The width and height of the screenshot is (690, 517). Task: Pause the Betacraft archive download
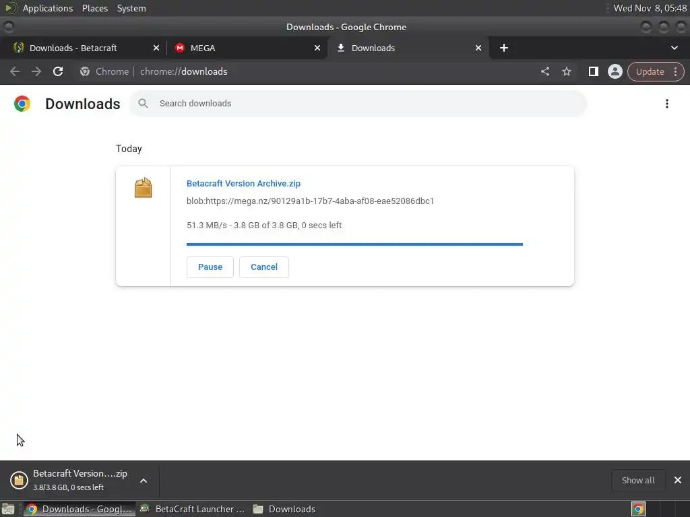point(210,267)
